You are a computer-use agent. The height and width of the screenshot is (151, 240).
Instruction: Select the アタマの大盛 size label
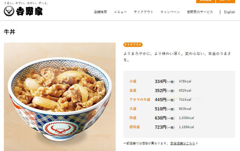coord(140,100)
